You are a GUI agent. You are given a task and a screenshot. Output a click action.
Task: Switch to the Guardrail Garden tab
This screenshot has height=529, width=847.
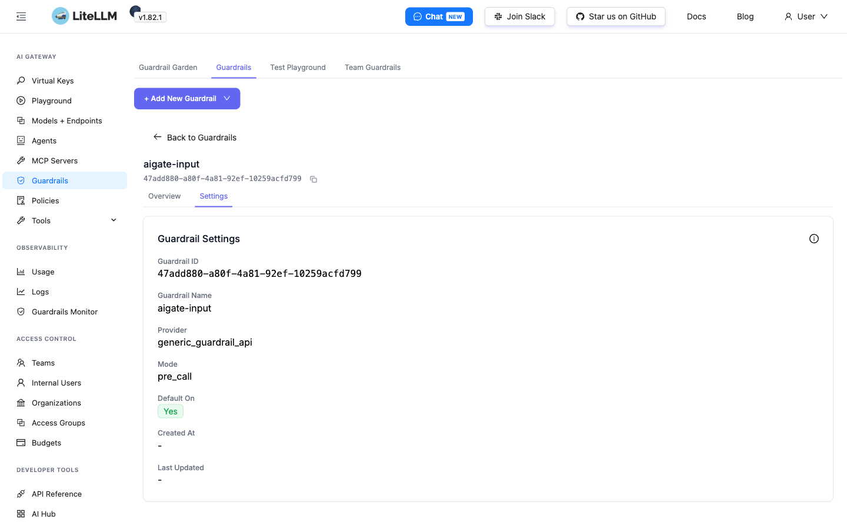168,68
